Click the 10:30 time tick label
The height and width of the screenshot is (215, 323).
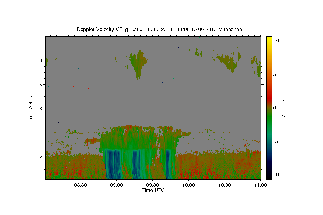click(224, 185)
